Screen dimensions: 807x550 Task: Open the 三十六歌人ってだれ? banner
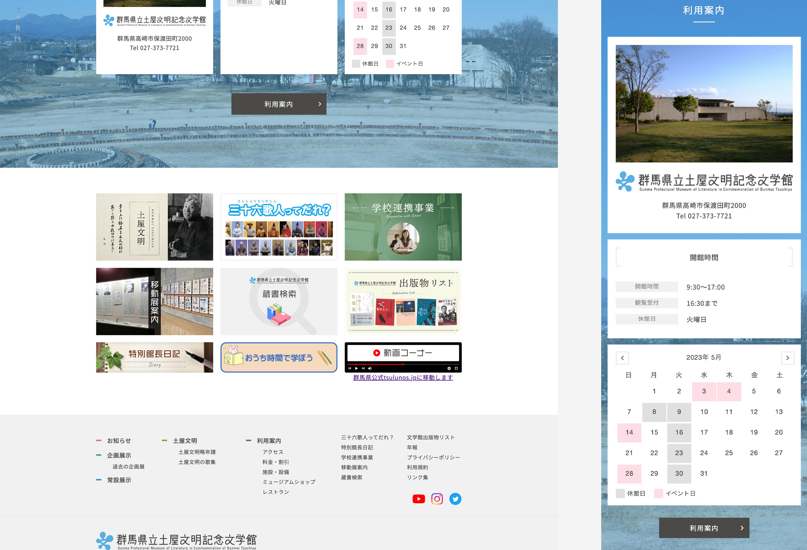(x=279, y=227)
